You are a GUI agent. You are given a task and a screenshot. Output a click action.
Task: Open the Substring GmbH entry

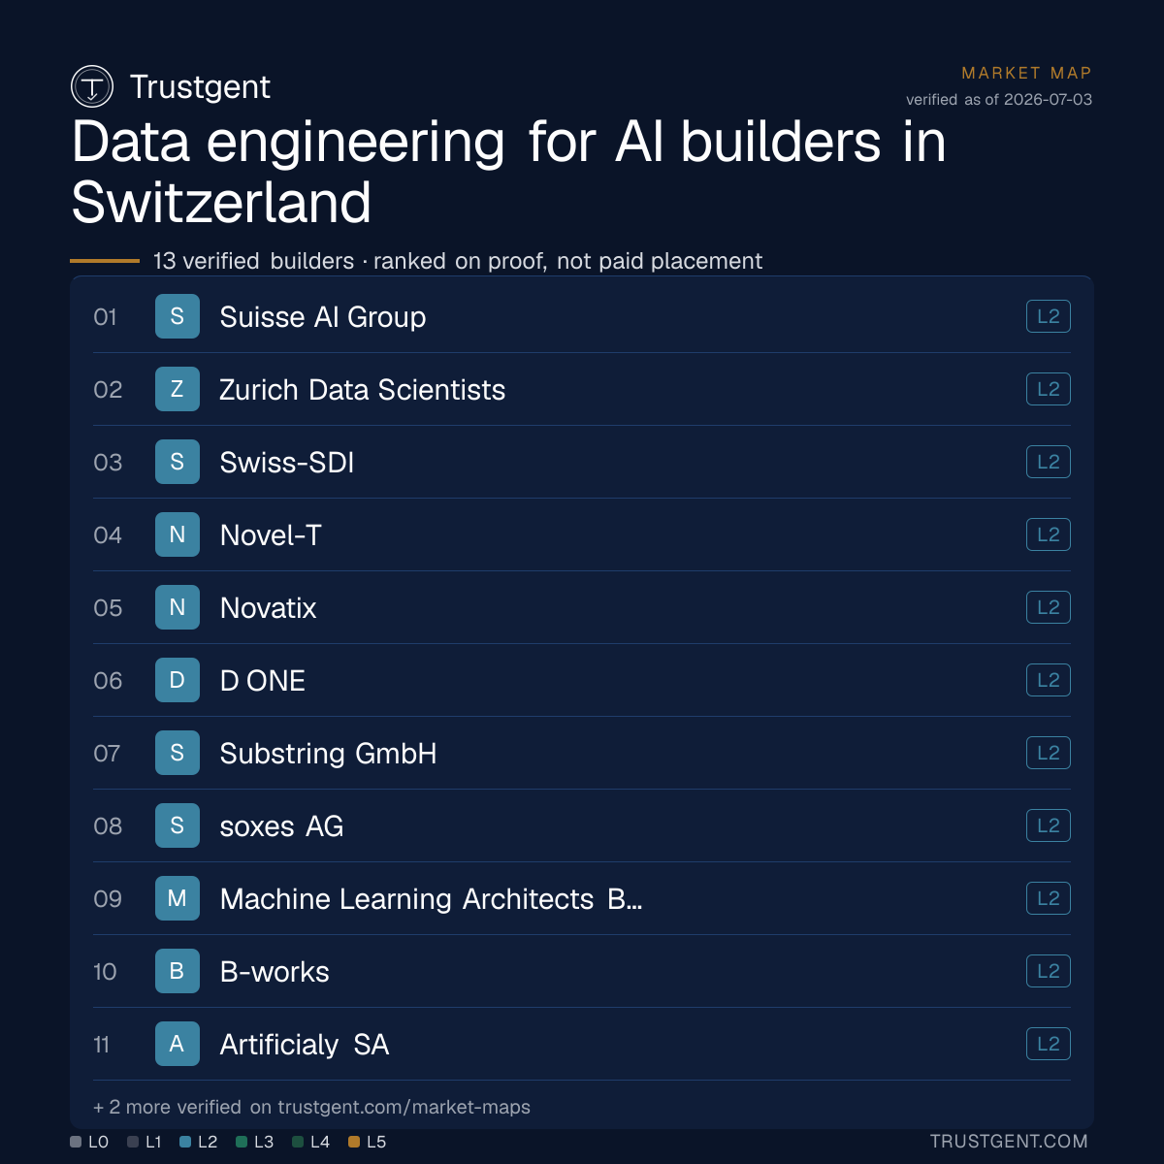(x=582, y=753)
